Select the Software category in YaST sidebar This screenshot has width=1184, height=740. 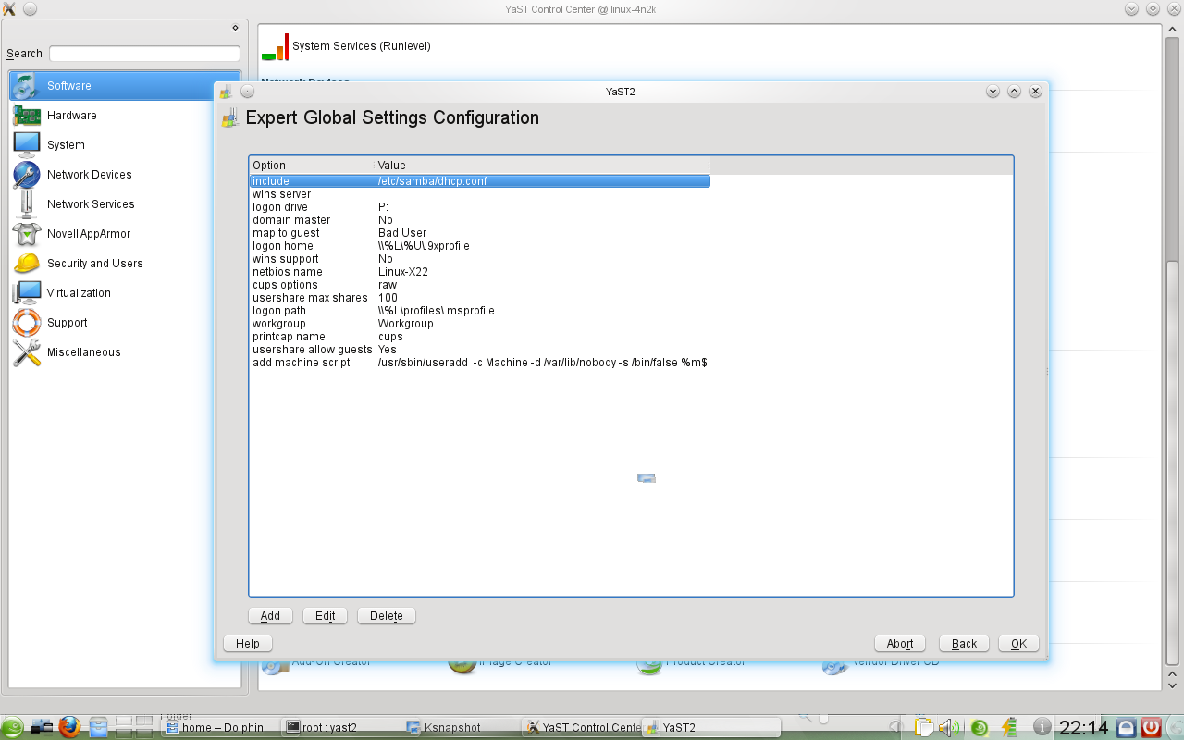[125, 86]
